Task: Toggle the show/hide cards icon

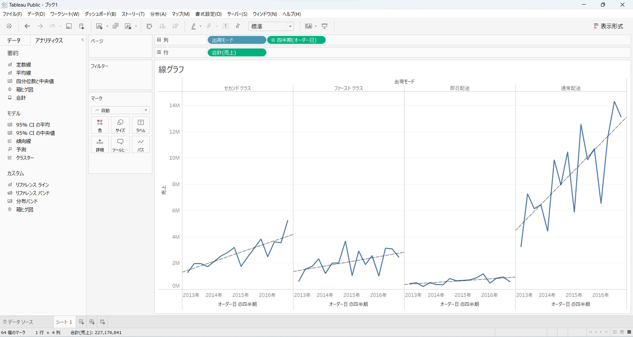Action: pyautogui.click(x=308, y=26)
